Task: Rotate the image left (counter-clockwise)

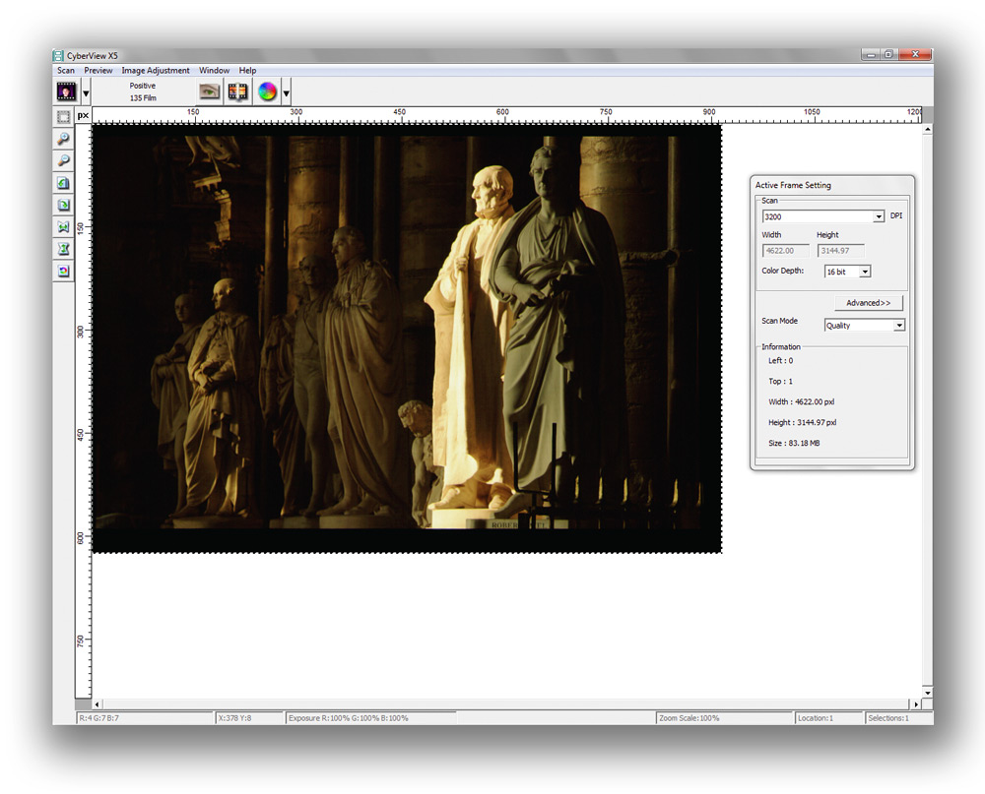Action: [x=63, y=183]
